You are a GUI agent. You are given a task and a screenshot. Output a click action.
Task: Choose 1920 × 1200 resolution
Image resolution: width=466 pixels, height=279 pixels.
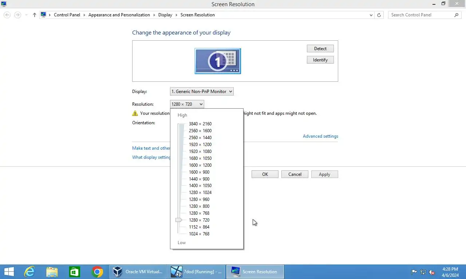pyautogui.click(x=200, y=145)
